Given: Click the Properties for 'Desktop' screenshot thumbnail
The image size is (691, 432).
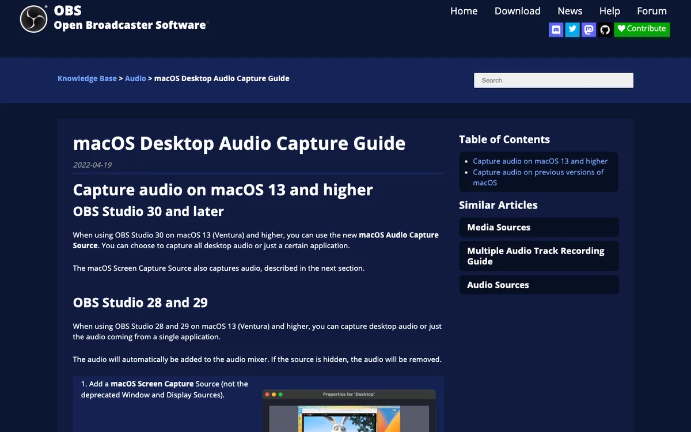Looking at the screenshot, I should [x=349, y=411].
